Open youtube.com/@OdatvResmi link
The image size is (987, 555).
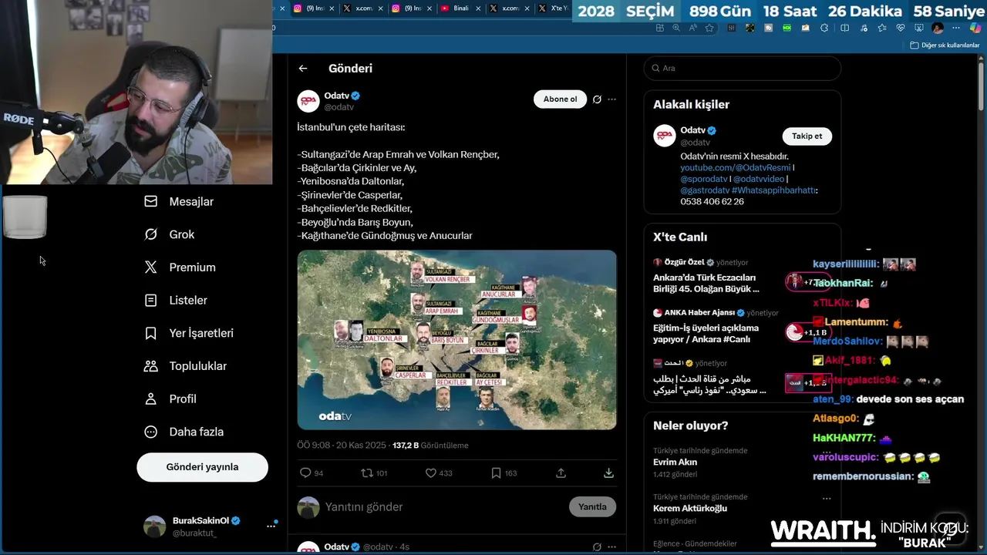coord(735,168)
